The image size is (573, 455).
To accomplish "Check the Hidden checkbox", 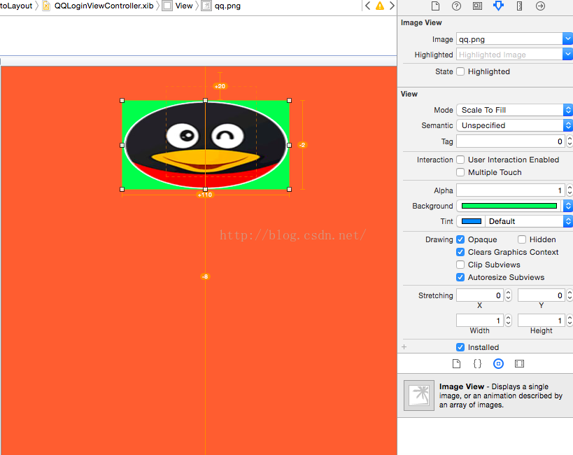I will 522,239.
